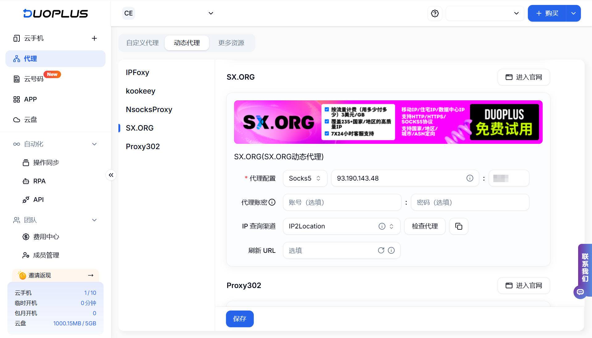Click the 检查代理 button
Viewport: 592px width, 338px height.
pyautogui.click(x=425, y=226)
